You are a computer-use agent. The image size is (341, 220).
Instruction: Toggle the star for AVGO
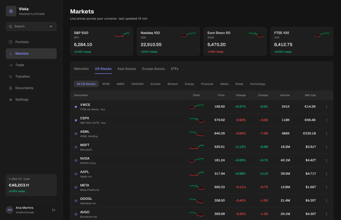coord(76,214)
